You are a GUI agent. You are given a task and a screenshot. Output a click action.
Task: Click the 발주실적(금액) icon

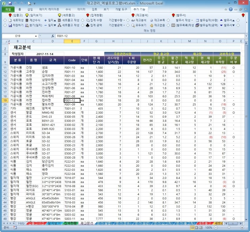197,25
